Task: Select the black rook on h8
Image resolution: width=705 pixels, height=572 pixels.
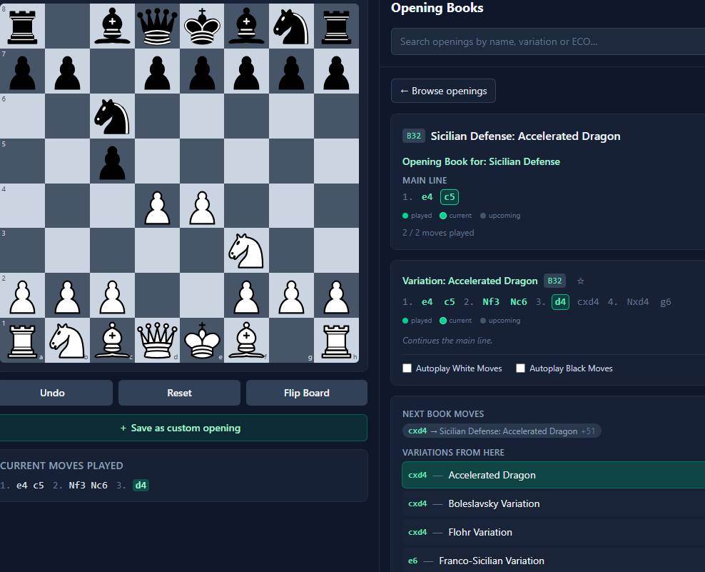Action: [x=336, y=26]
